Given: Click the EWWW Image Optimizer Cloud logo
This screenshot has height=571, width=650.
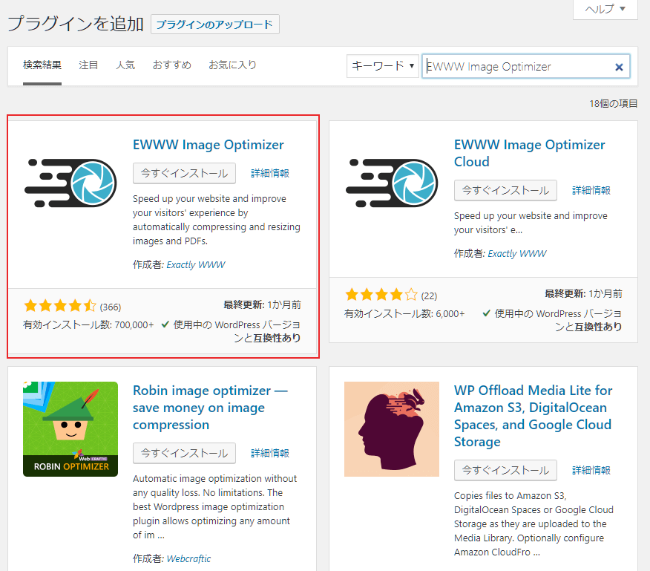Looking at the screenshot, I should 392,183.
